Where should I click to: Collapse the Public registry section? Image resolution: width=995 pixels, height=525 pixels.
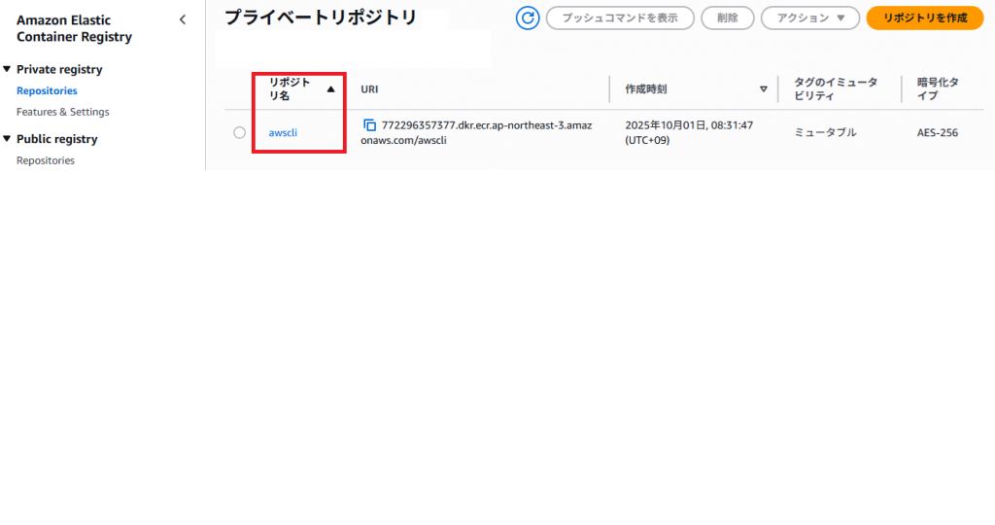tap(8, 139)
